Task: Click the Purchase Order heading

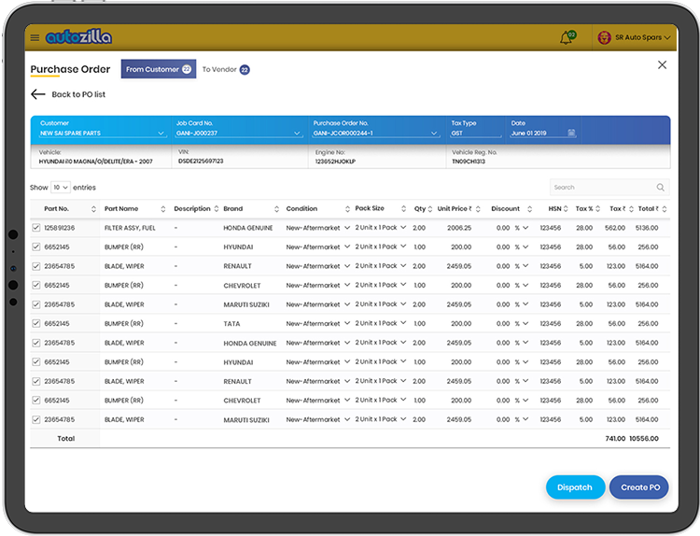Action: [70, 69]
